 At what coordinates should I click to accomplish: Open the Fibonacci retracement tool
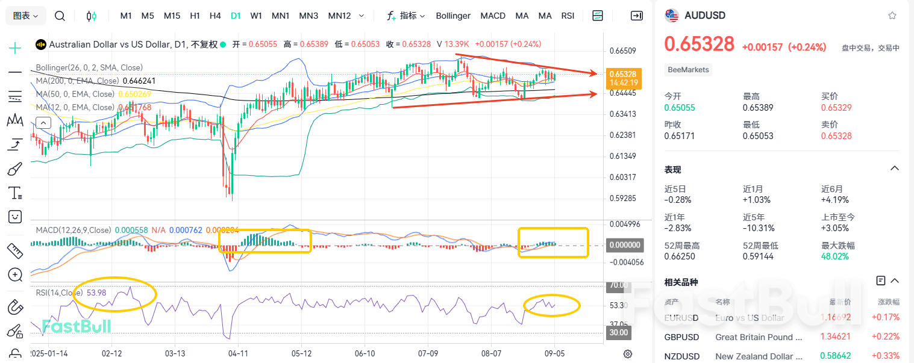pos(14,96)
